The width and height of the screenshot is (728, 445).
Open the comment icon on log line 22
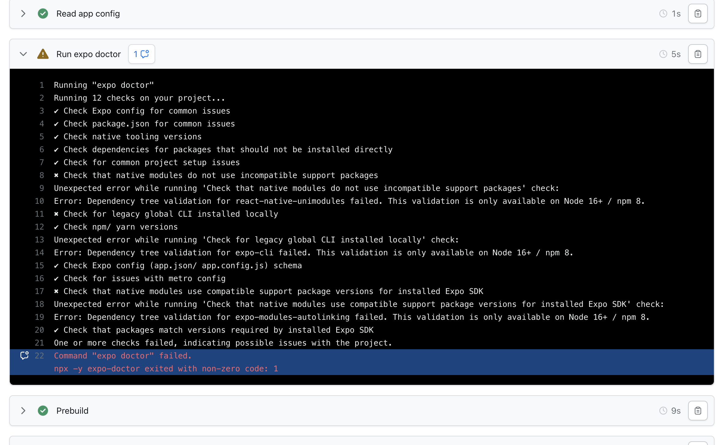pyautogui.click(x=24, y=355)
